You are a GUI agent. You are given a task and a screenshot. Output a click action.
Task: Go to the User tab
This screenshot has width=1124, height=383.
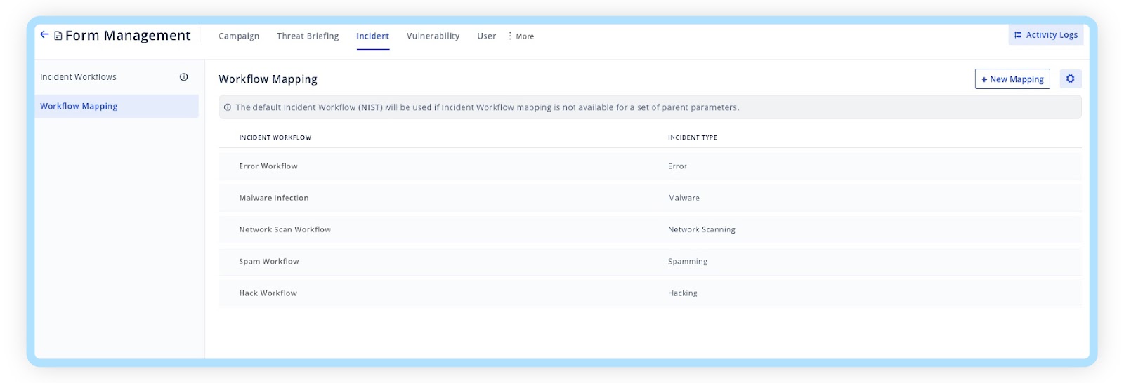(486, 36)
